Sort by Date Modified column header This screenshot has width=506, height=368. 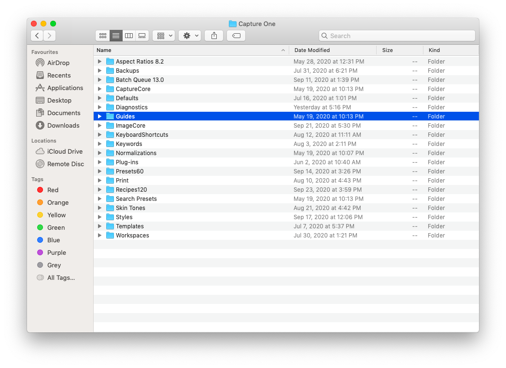pyautogui.click(x=333, y=50)
